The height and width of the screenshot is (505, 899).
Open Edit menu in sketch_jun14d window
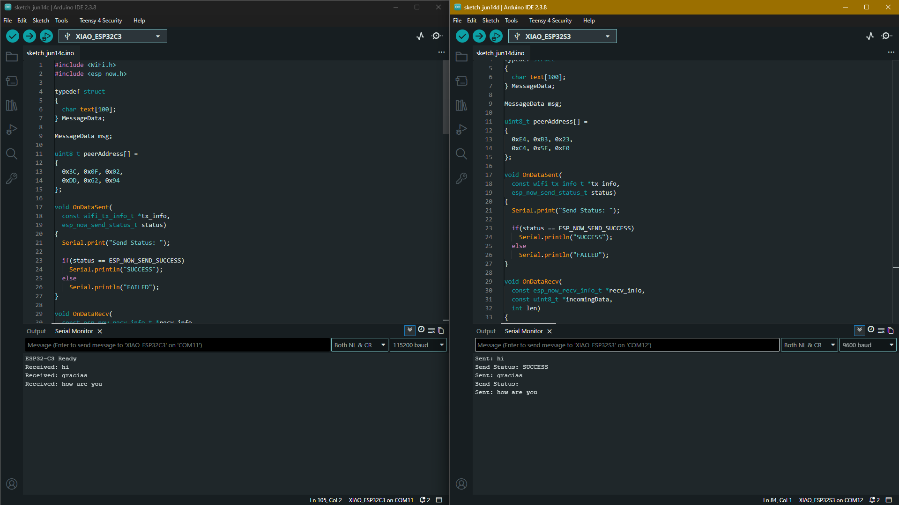[x=472, y=21]
